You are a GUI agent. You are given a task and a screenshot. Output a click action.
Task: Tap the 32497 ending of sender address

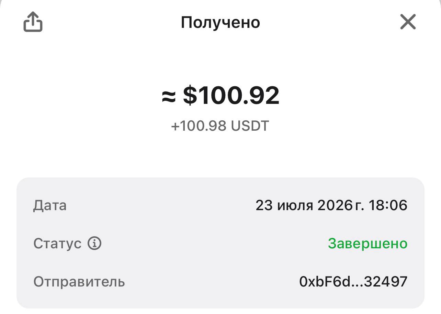(386, 282)
